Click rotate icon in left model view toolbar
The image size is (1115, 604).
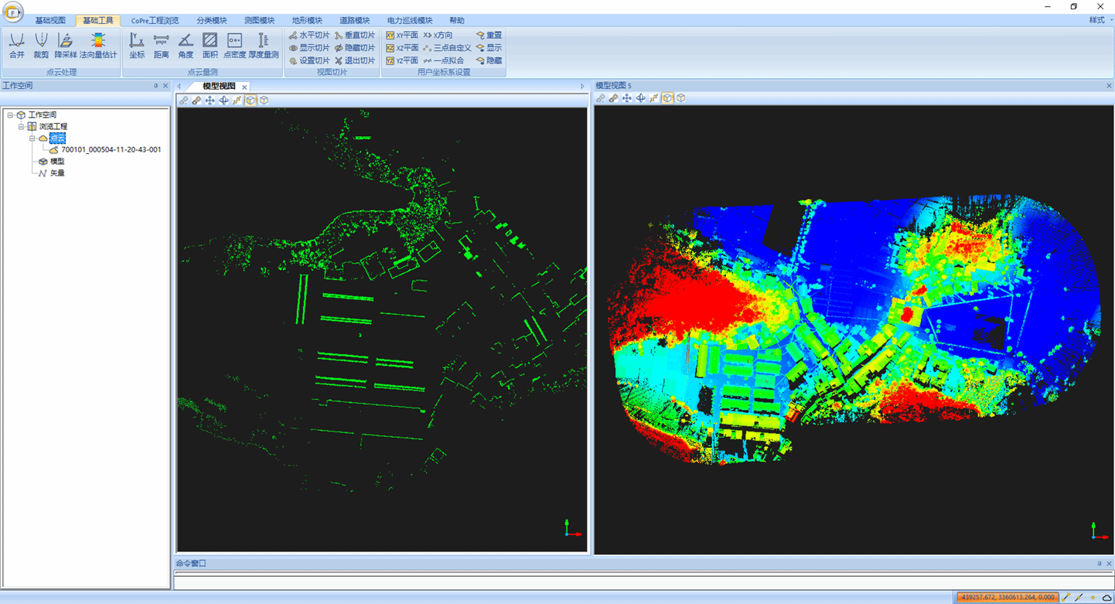223,101
